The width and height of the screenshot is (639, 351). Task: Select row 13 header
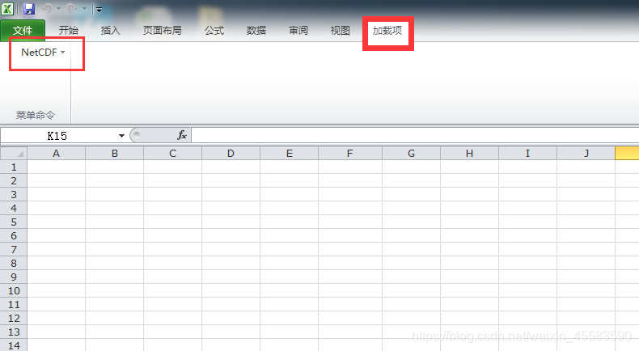(x=14, y=332)
